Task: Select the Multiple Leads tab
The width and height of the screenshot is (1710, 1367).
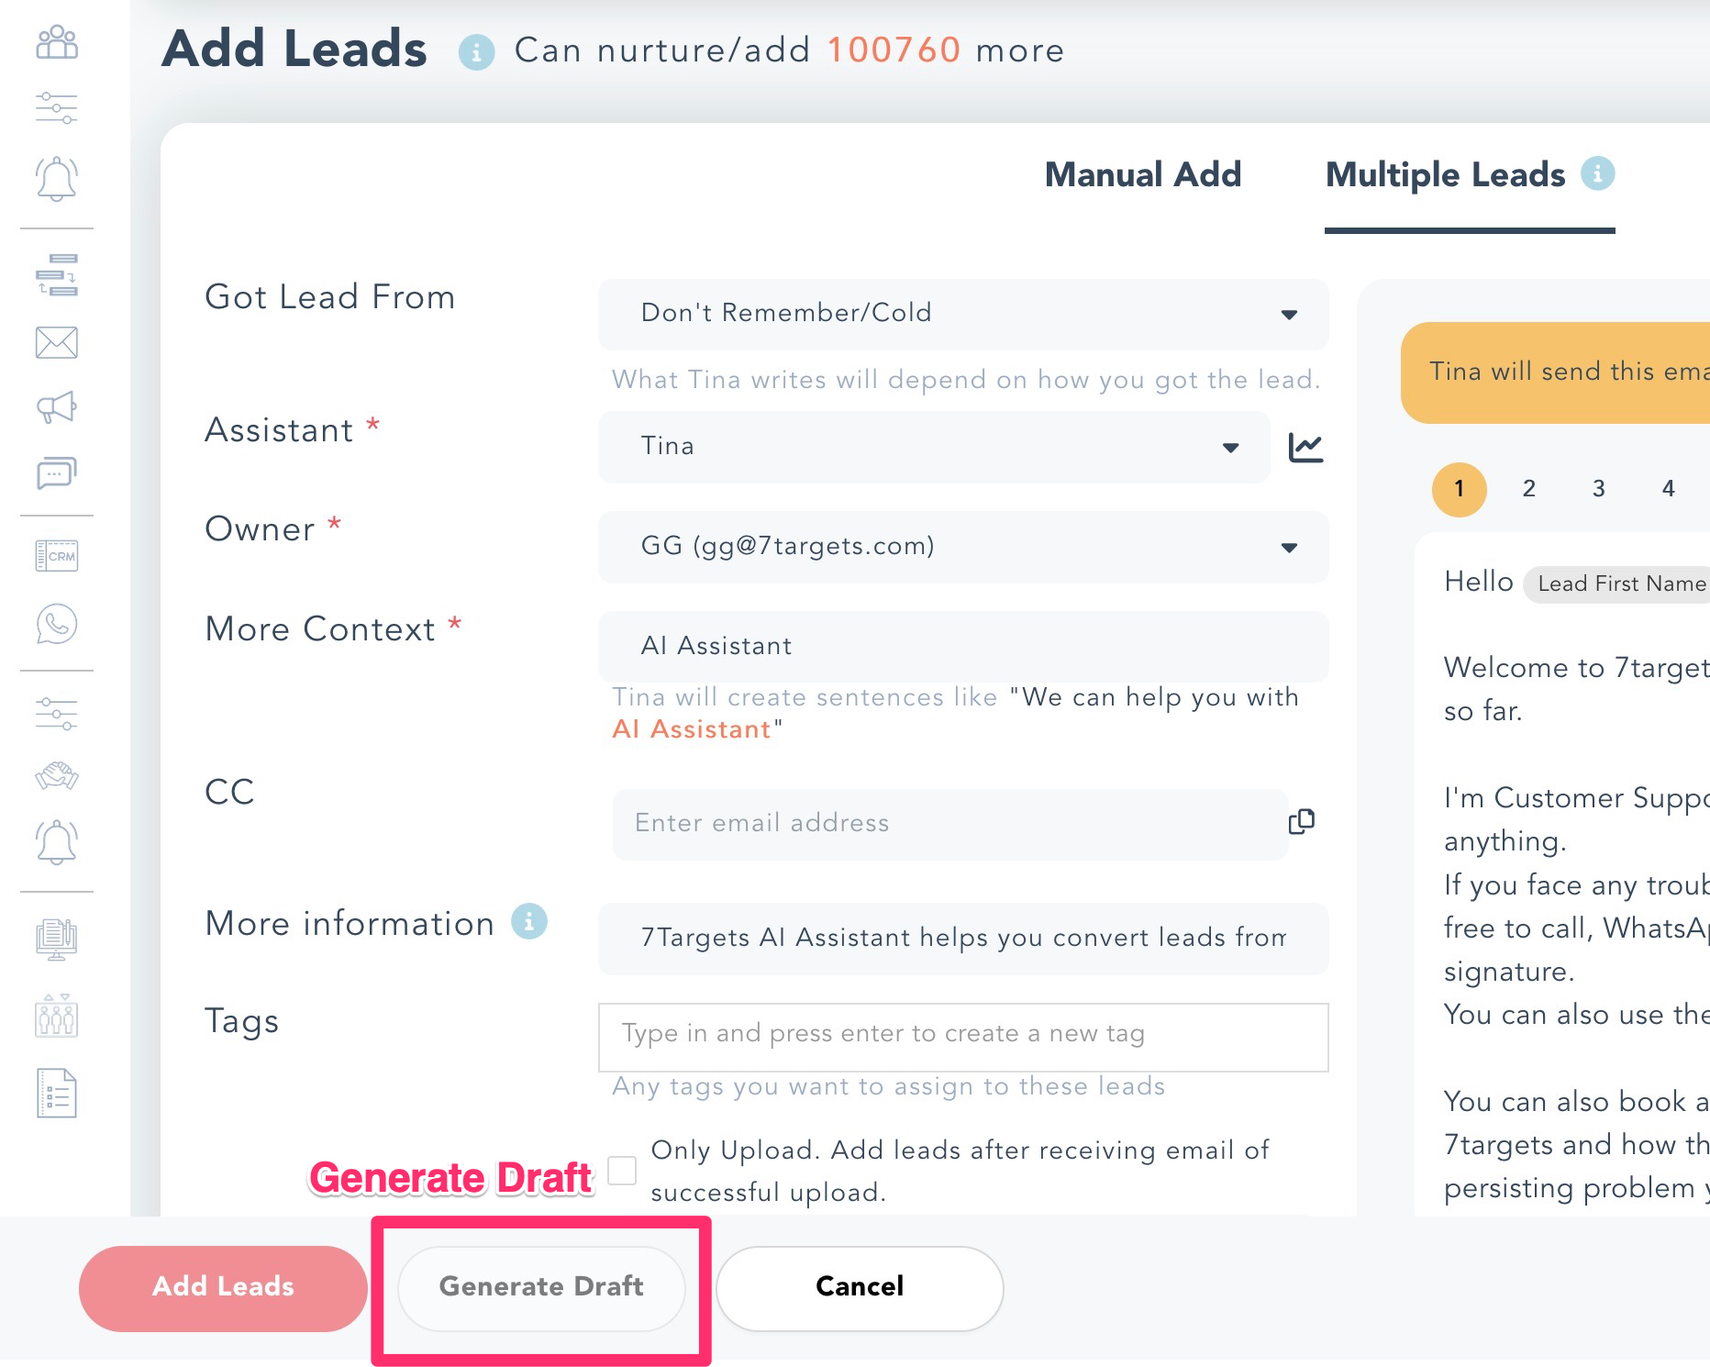Action: [x=1445, y=174]
